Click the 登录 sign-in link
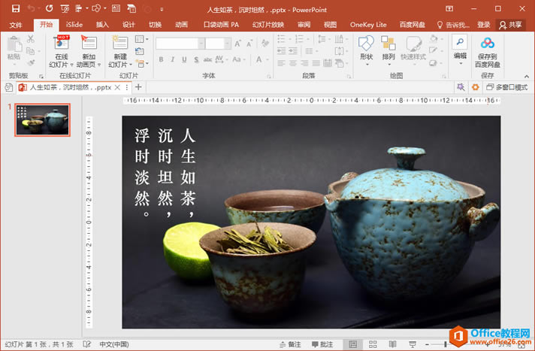The width and height of the screenshot is (535, 351). coord(483,25)
